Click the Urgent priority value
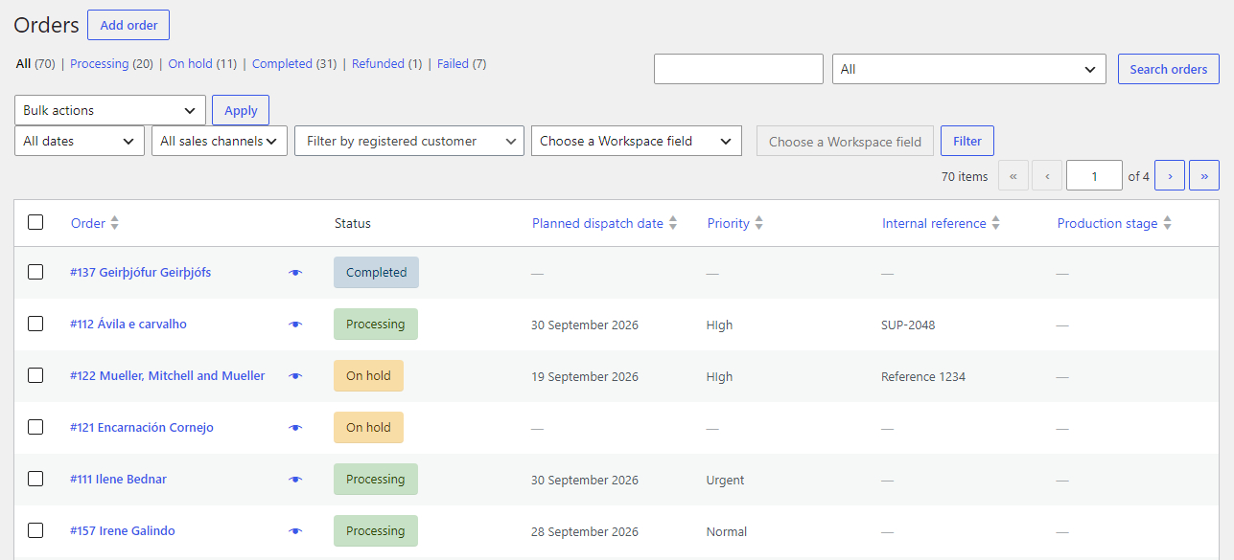Screen dimensions: 1234x560 (x=725, y=481)
